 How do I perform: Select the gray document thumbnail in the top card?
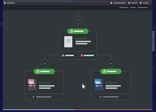coord(68,42)
